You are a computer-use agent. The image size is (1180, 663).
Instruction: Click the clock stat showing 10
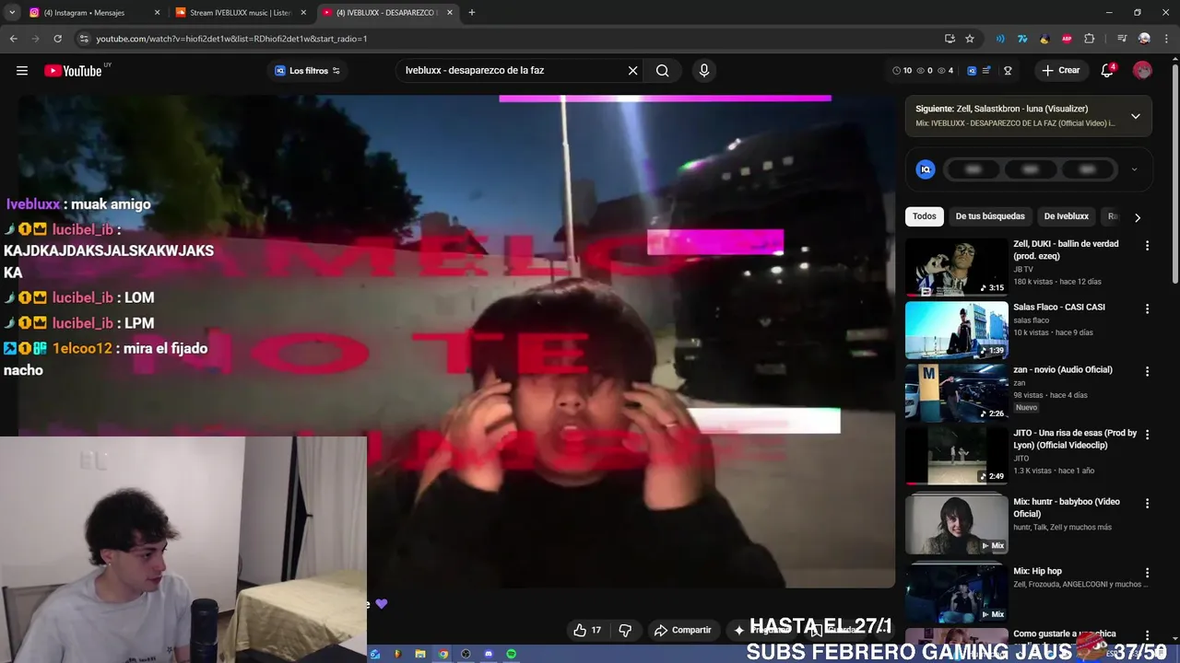point(902,71)
